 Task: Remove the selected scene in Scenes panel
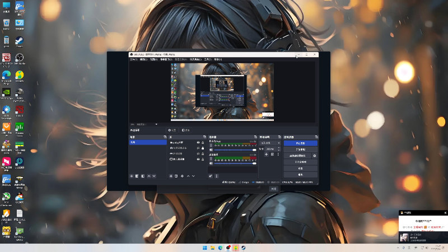(137, 176)
